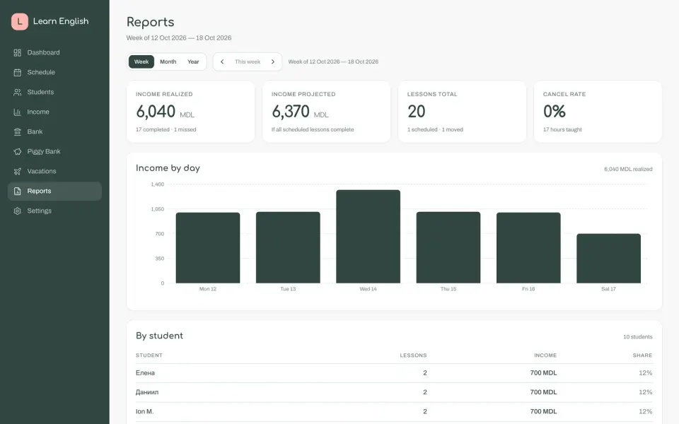This screenshot has height=424, width=679.
Task: Open the Vacations menu label
Action: pos(42,171)
